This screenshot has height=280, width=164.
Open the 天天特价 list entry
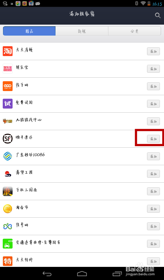pos(82,260)
